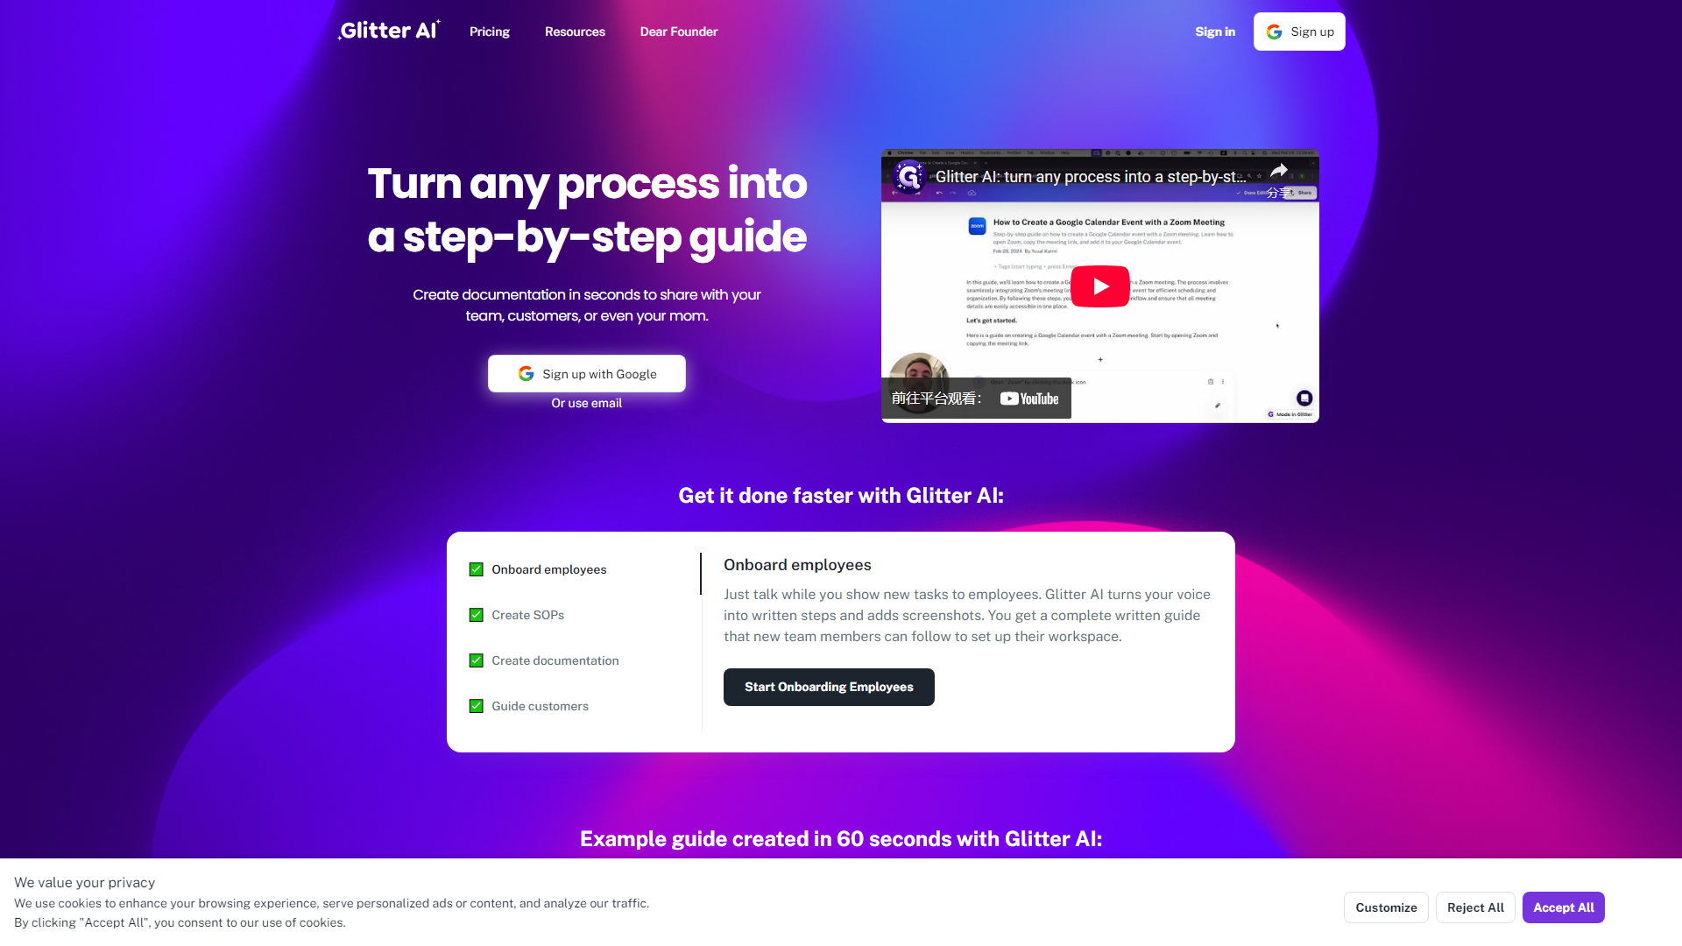
Task: Click the Google icon on Sign up with Google
Action: pyautogui.click(x=526, y=373)
